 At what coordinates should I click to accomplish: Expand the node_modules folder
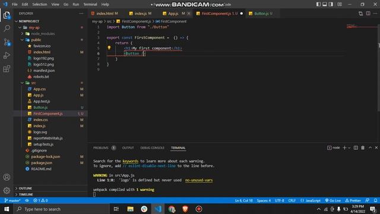click(22, 34)
